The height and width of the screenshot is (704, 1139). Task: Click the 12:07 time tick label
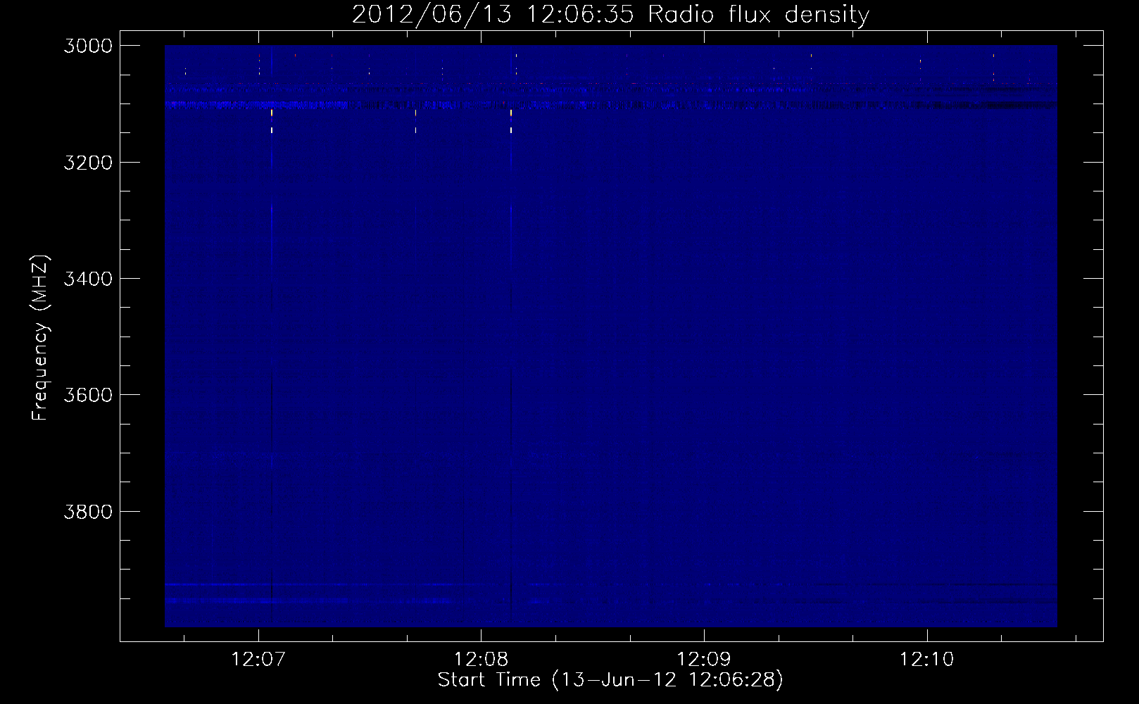[258, 660]
